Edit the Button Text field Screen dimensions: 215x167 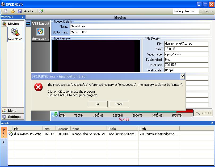[140, 32]
